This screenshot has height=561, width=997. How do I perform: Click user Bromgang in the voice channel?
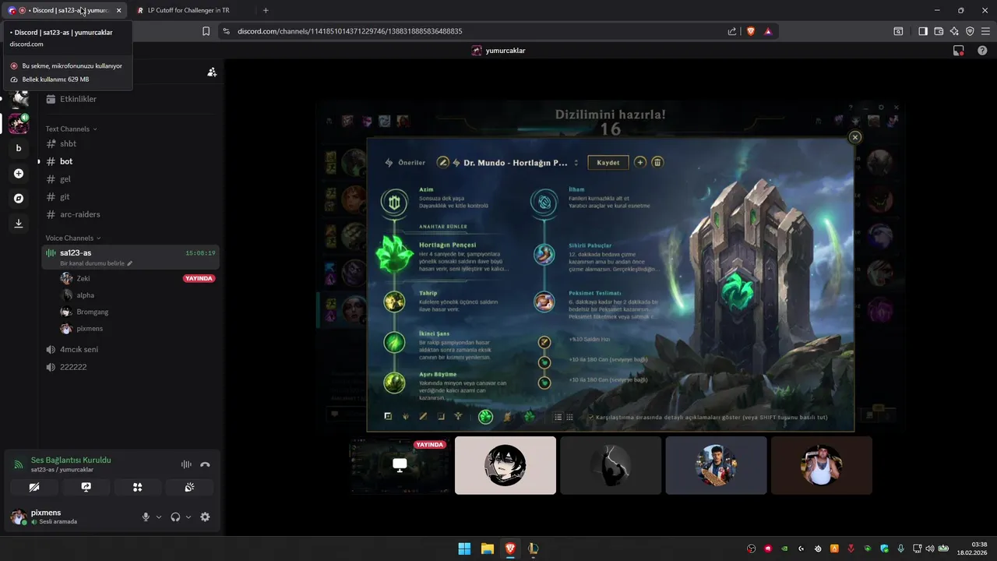click(137, 312)
